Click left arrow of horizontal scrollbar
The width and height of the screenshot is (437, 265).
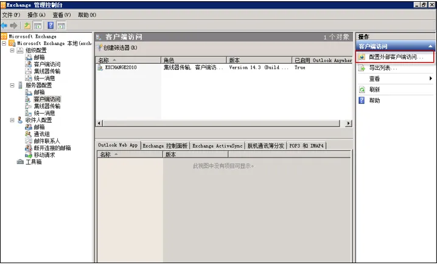pyautogui.click(x=99, y=123)
